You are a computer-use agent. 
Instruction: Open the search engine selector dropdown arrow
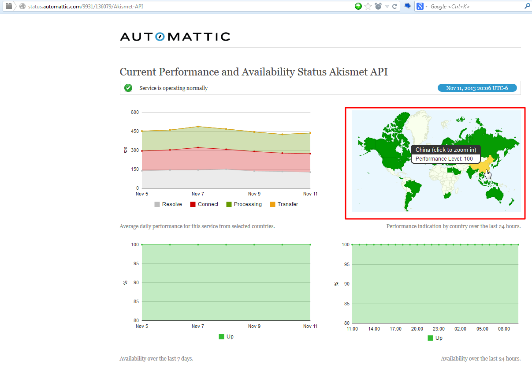tap(426, 7)
